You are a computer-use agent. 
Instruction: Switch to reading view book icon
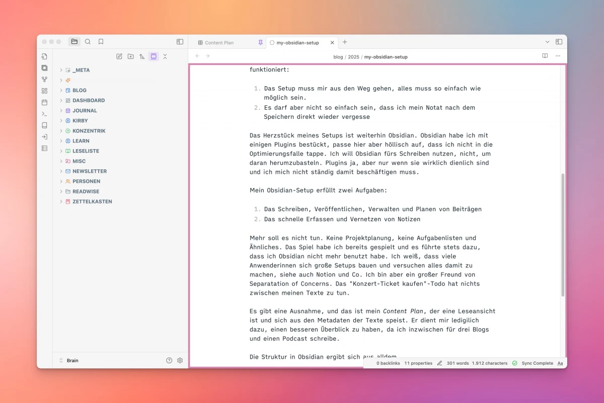pos(545,56)
